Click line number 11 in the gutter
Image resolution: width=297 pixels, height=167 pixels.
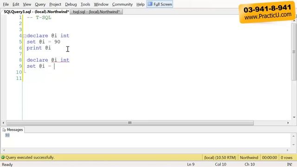pos(19,78)
